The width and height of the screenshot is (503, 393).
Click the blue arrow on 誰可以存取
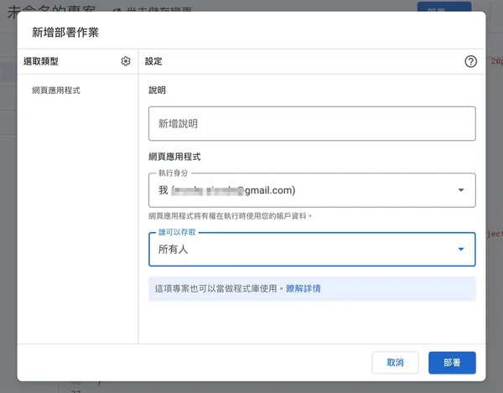point(460,249)
